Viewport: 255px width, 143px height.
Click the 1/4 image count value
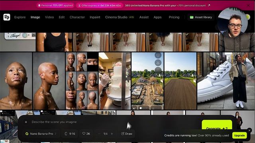[105, 134]
